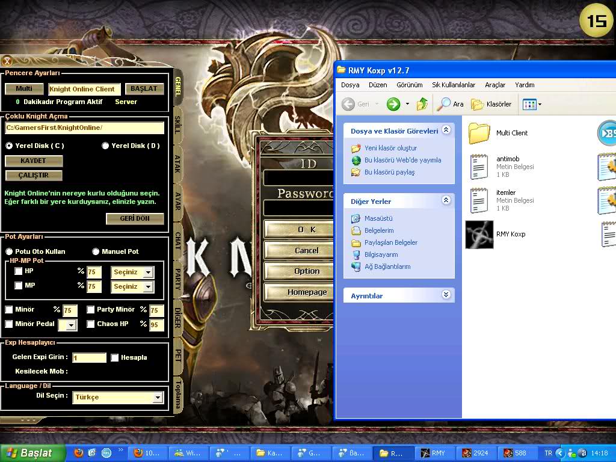
Task: Click the Up folder icon in toolbar
Action: click(422, 104)
